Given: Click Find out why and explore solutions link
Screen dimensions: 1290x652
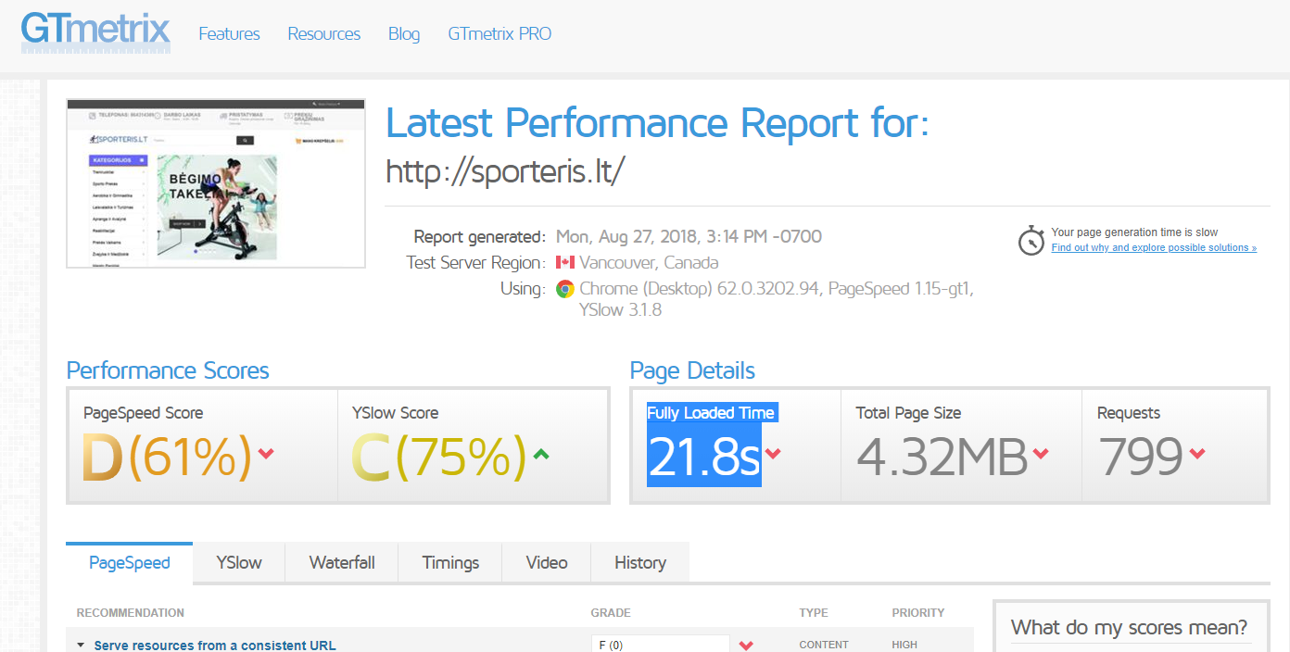Looking at the screenshot, I should tap(1154, 248).
